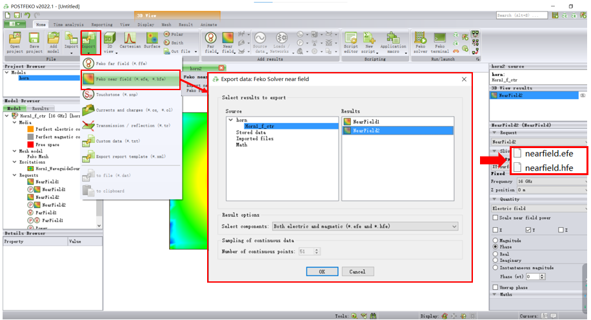Select NearField2 in Results list

pyautogui.click(x=397, y=131)
